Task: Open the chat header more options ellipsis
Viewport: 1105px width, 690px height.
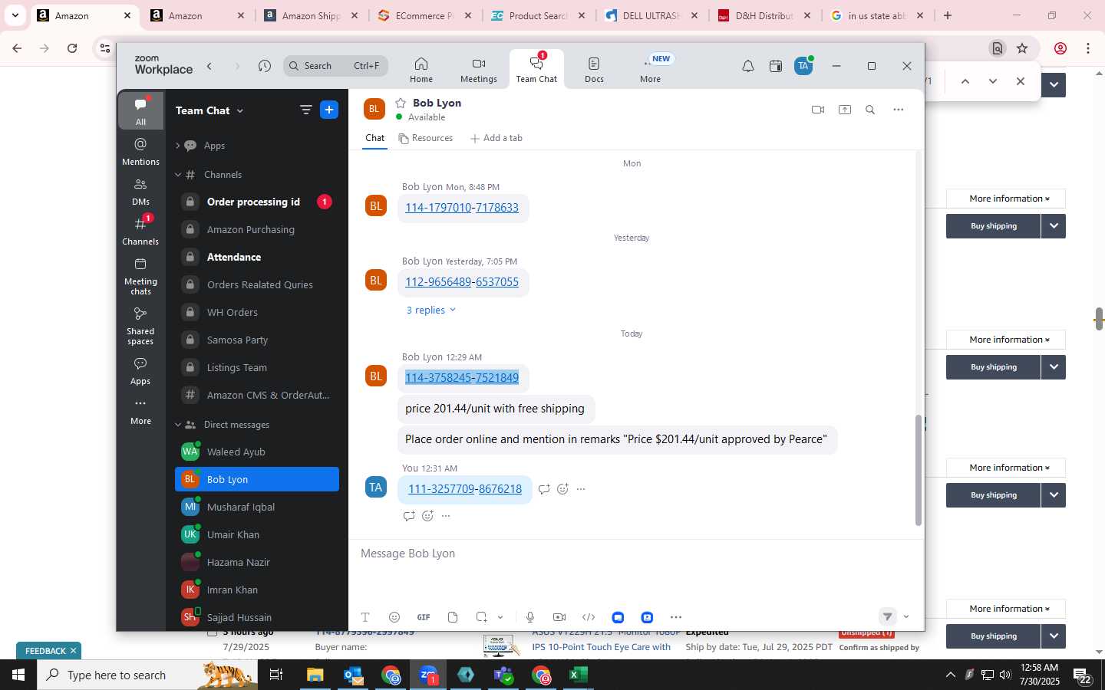Action: click(x=899, y=110)
